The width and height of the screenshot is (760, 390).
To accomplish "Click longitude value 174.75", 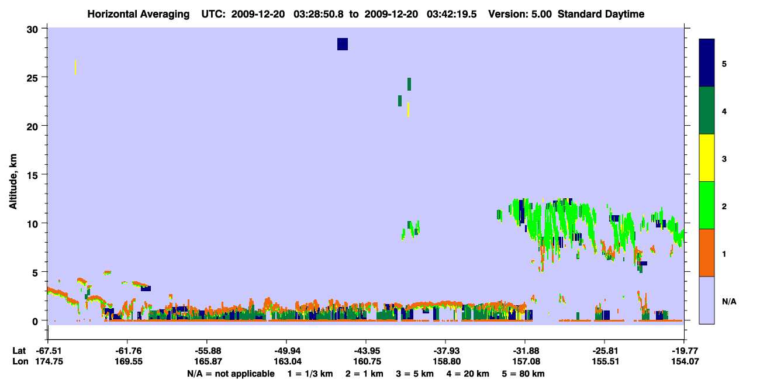I will tap(49, 361).
